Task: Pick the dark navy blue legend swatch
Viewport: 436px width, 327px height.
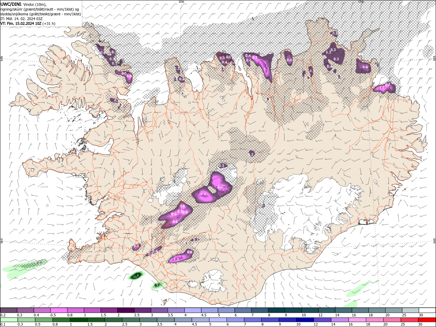Action: tap(304, 320)
